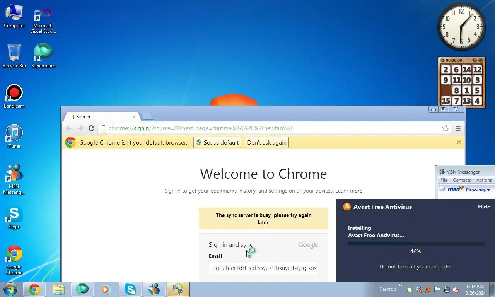
Task: Launch Supermium from the desktop
Action: point(43,56)
